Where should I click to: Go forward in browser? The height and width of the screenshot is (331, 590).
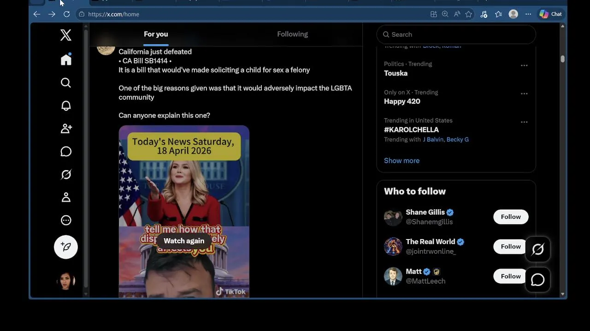click(x=52, y=14)
